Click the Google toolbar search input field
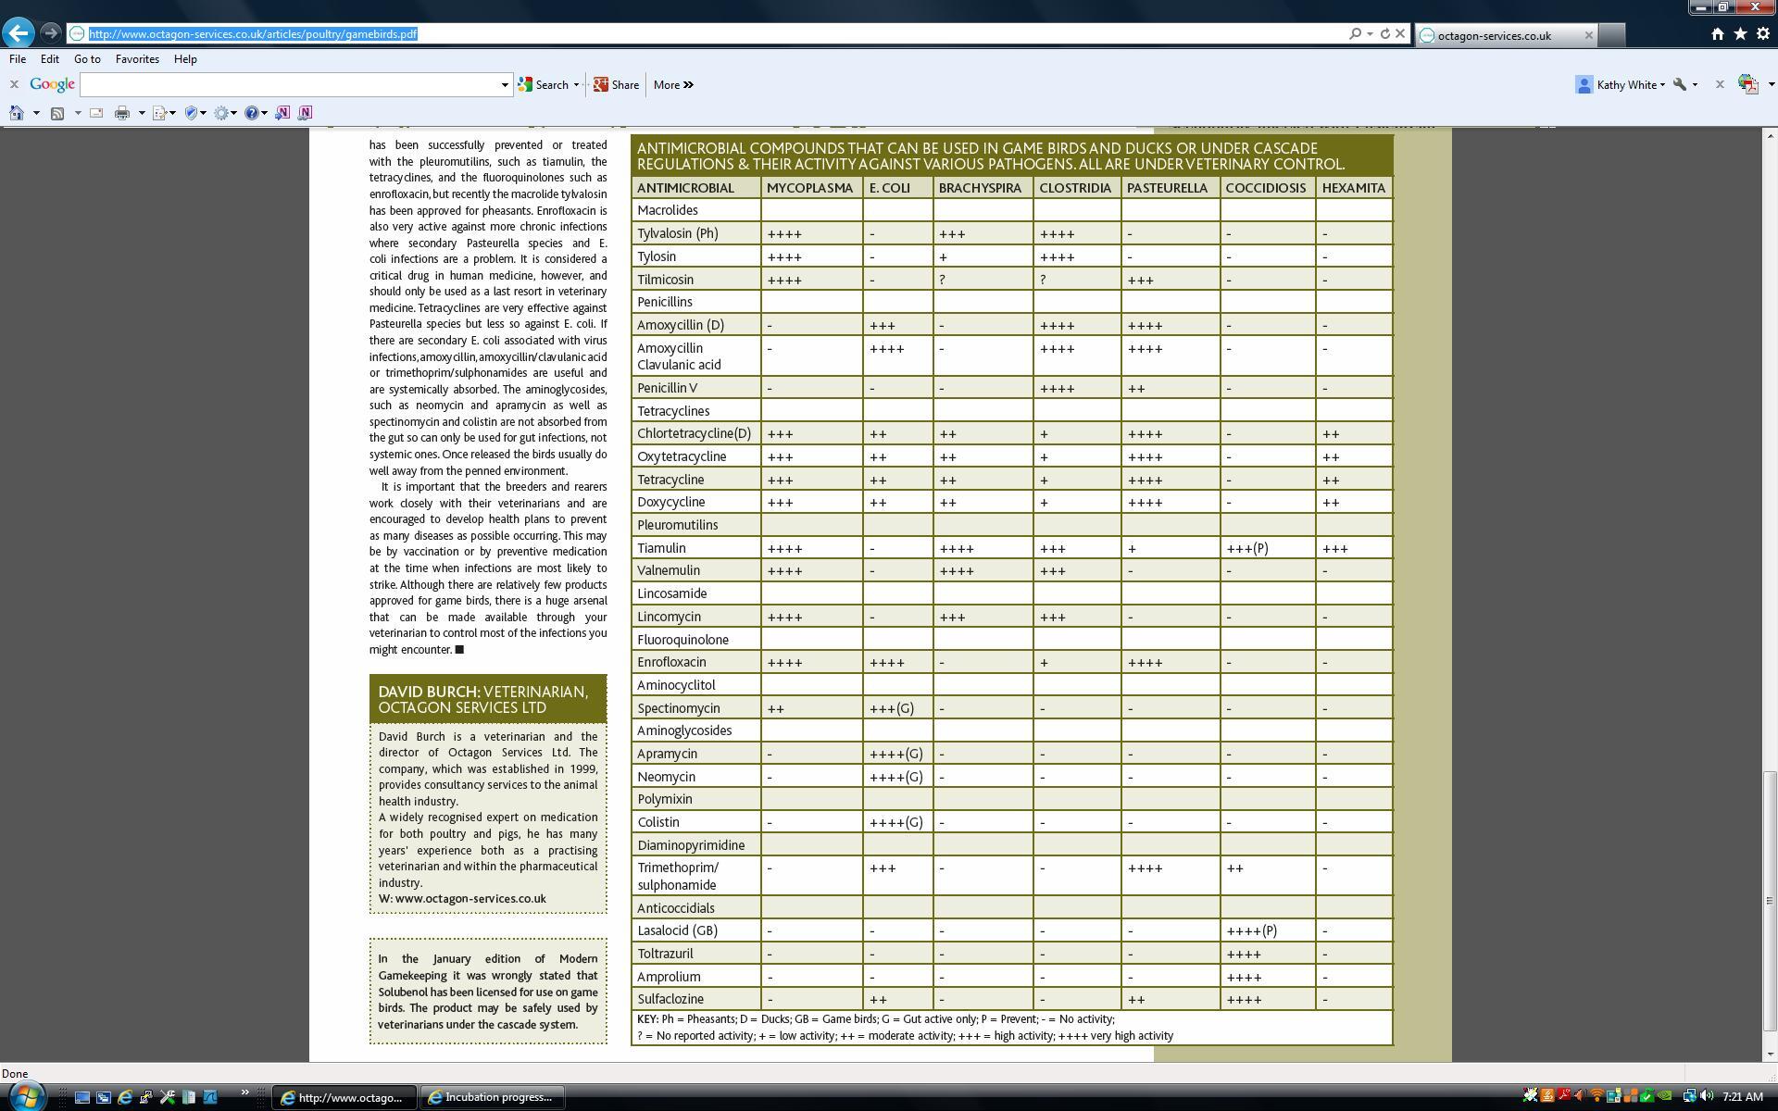This screenshot has height=1111, width=1778. click(x=289, y=85)
